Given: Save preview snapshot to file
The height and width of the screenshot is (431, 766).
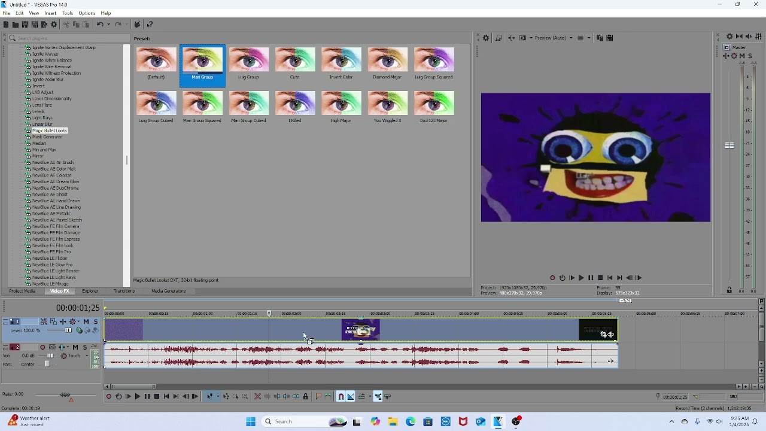Looking at the screenshot, I should coord(610,38).
